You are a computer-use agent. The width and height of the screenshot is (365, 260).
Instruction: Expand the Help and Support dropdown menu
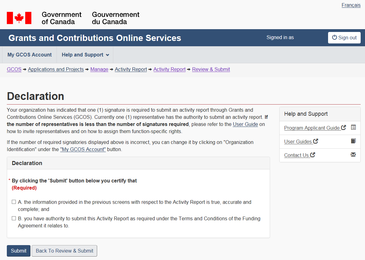(85, 55)
